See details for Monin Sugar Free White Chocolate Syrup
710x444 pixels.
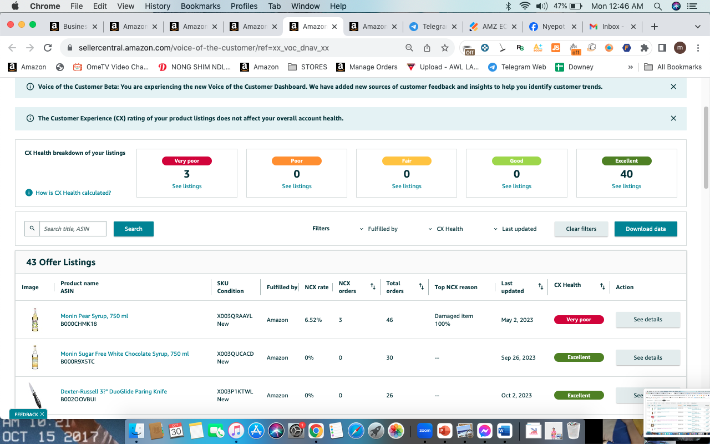coord(648,357)
